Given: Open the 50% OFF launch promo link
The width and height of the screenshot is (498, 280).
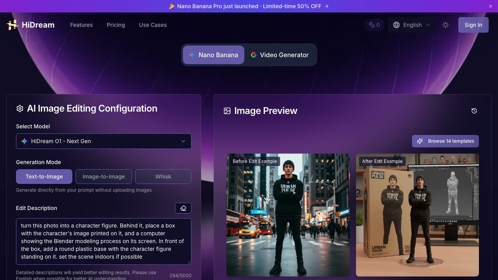Looking at the screenshot, I should coord(249,6).
